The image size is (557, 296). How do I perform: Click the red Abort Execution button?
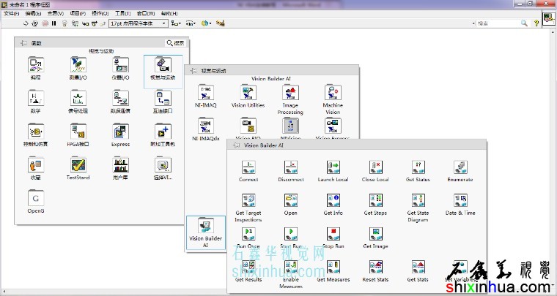click(x=45, y=23)
